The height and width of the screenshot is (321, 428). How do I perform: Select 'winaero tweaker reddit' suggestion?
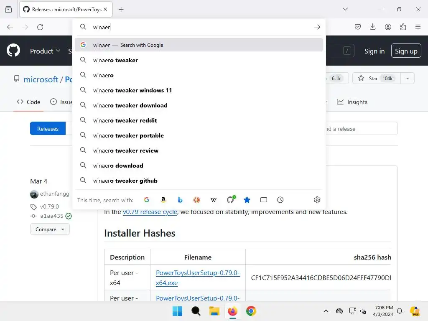pos(199,120)
